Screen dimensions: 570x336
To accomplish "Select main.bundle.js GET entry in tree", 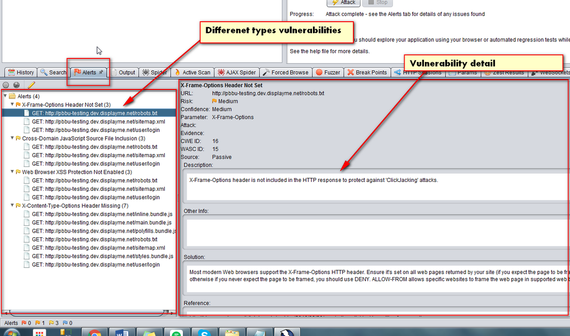I will coord(101,223).
